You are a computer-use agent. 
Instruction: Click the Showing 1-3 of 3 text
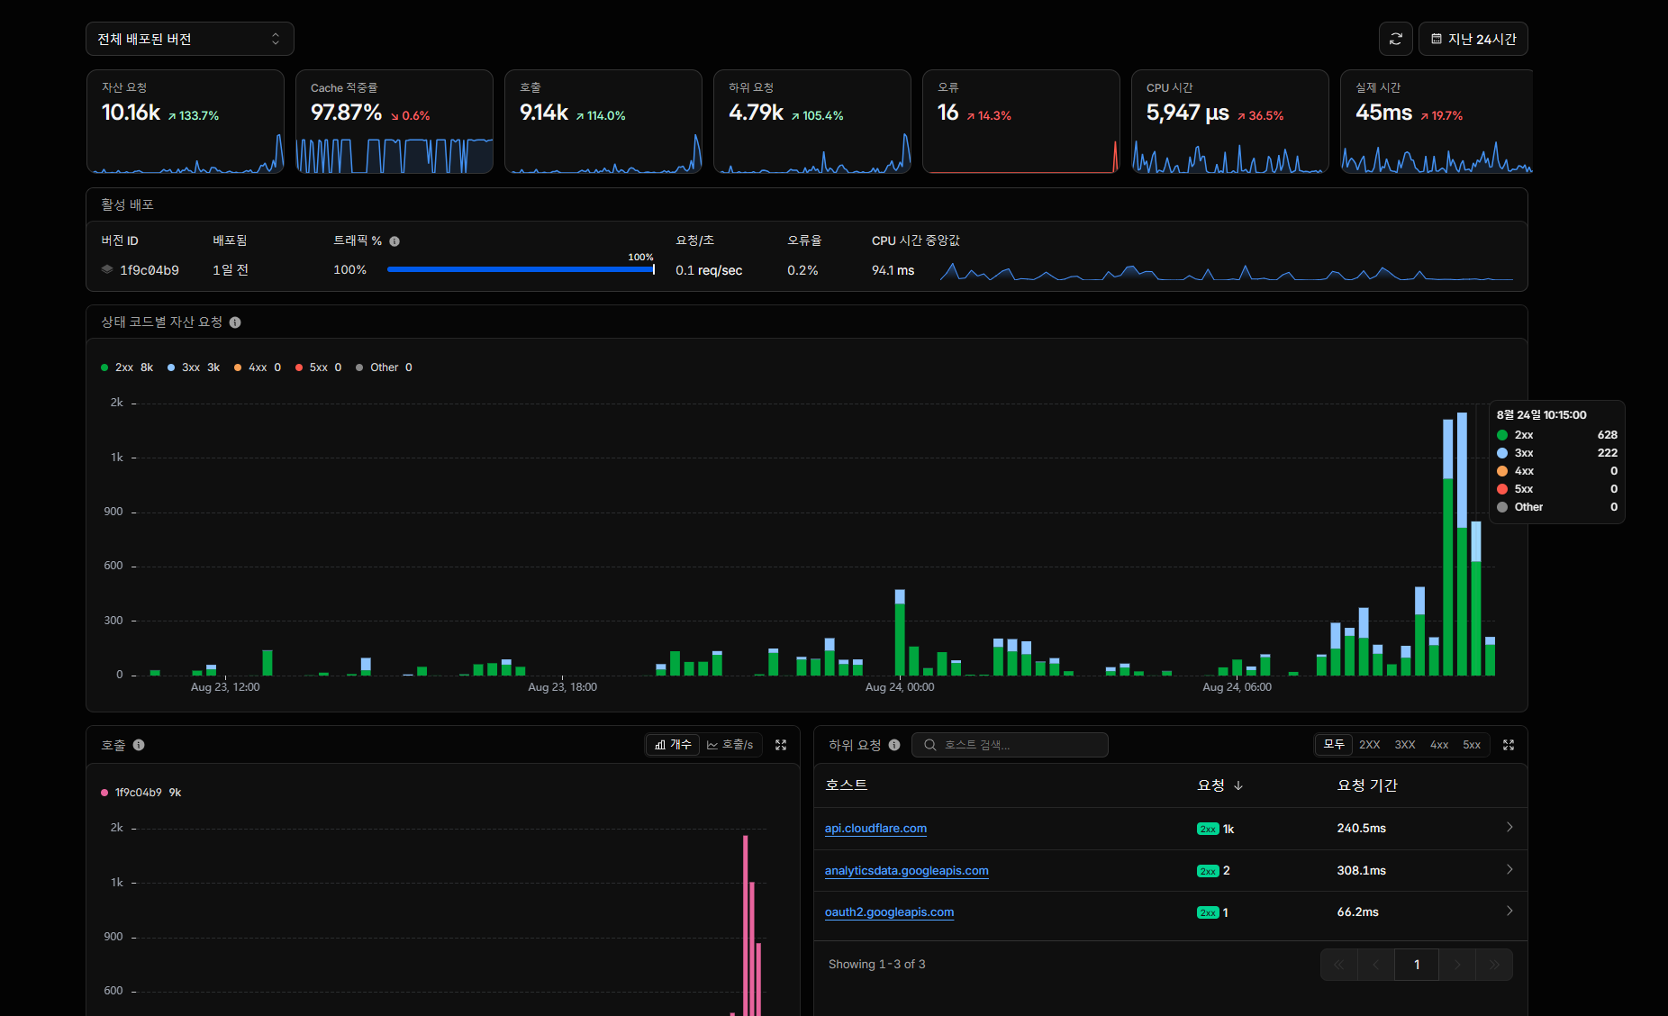pos(876,965)
